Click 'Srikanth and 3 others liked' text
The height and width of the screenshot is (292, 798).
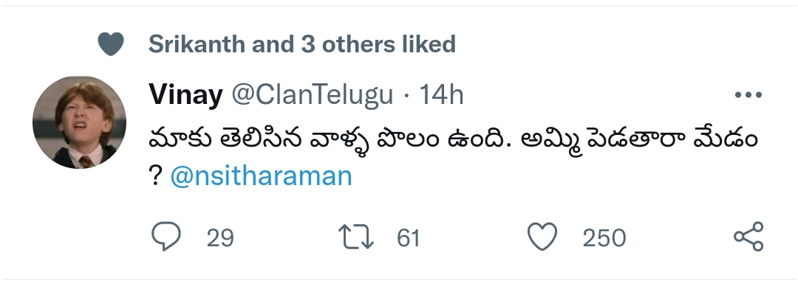[x=301, y=44]
